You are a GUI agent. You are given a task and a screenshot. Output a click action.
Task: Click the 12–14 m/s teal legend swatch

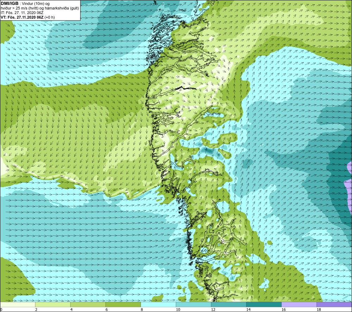tap(229, 304)
